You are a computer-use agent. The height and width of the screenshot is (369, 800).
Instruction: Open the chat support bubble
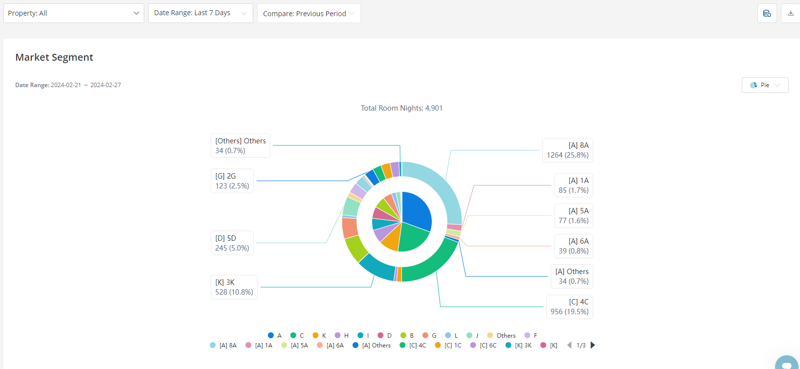point(787,363)
